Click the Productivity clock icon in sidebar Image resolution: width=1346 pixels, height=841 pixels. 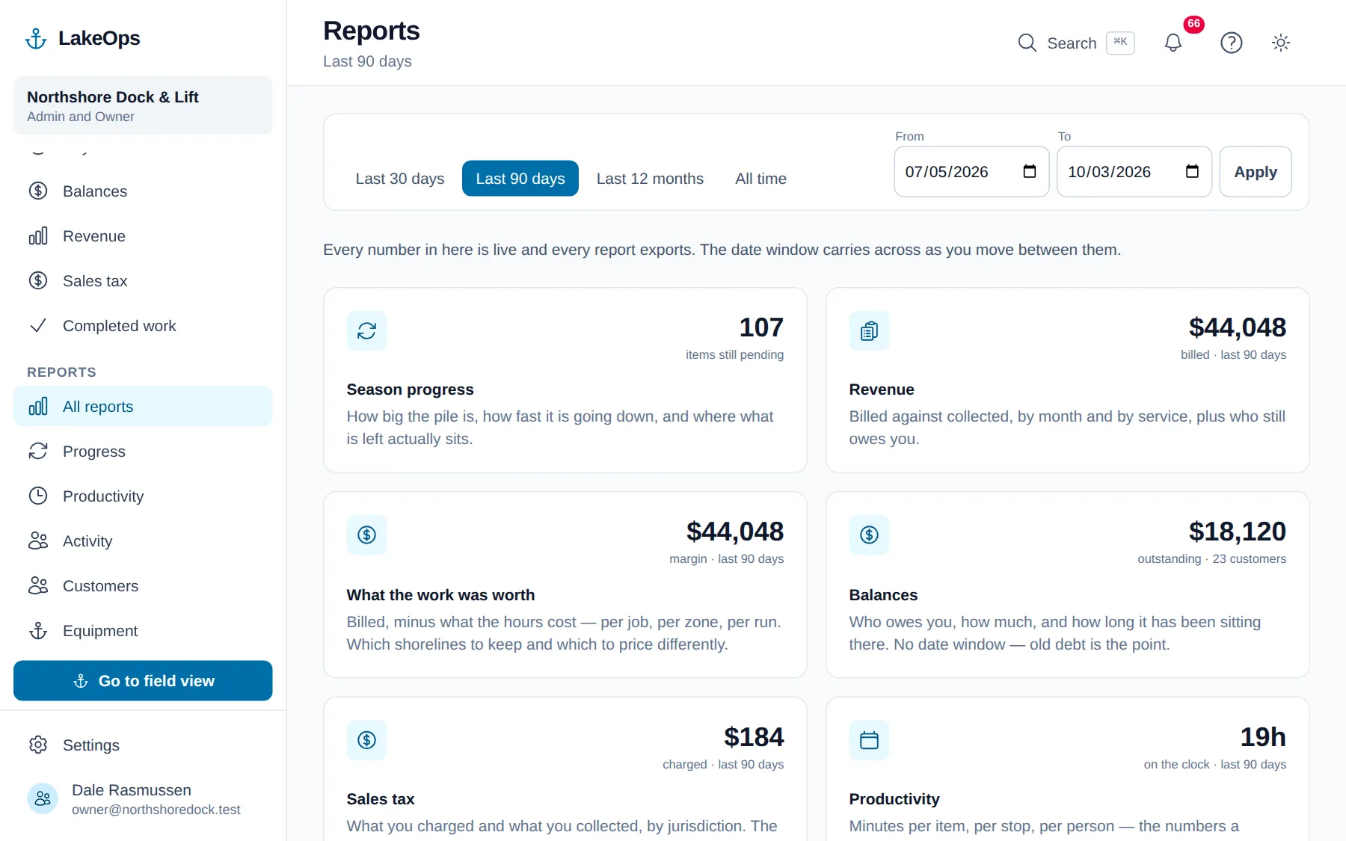38,496
